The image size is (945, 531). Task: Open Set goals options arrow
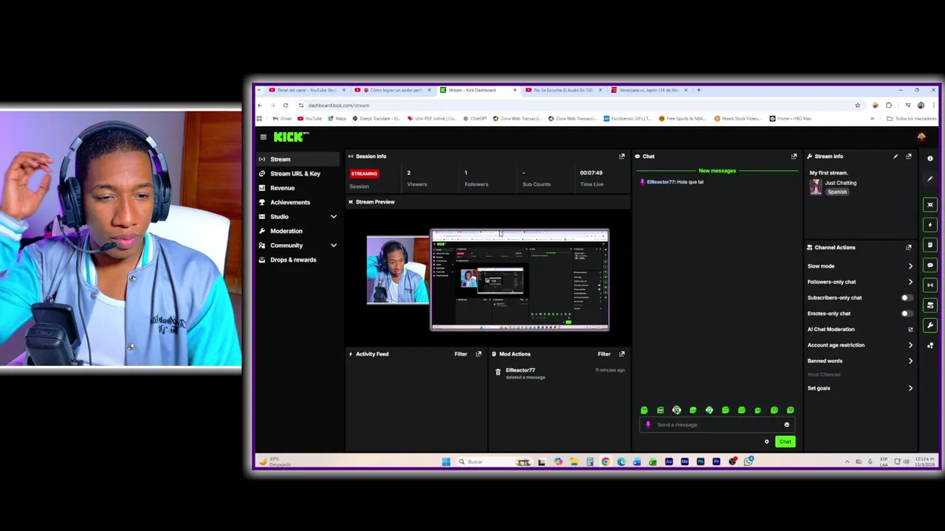pos(910,389)
